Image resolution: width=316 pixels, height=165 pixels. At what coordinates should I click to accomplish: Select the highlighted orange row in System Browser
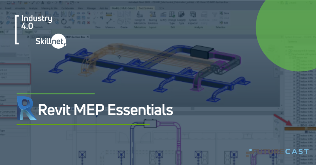click(300, 129)
